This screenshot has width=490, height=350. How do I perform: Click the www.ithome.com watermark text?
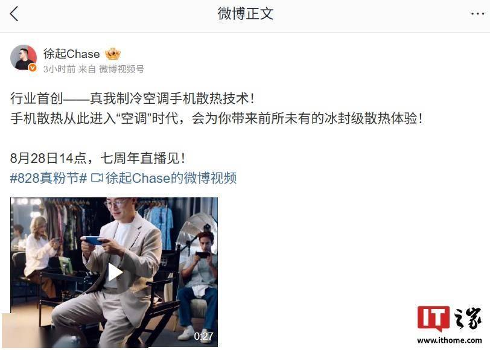click(x=450, y=340)
